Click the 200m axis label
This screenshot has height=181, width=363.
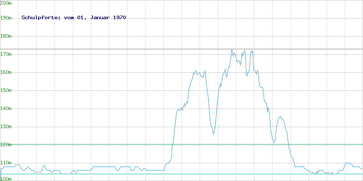tap(6, 3)
